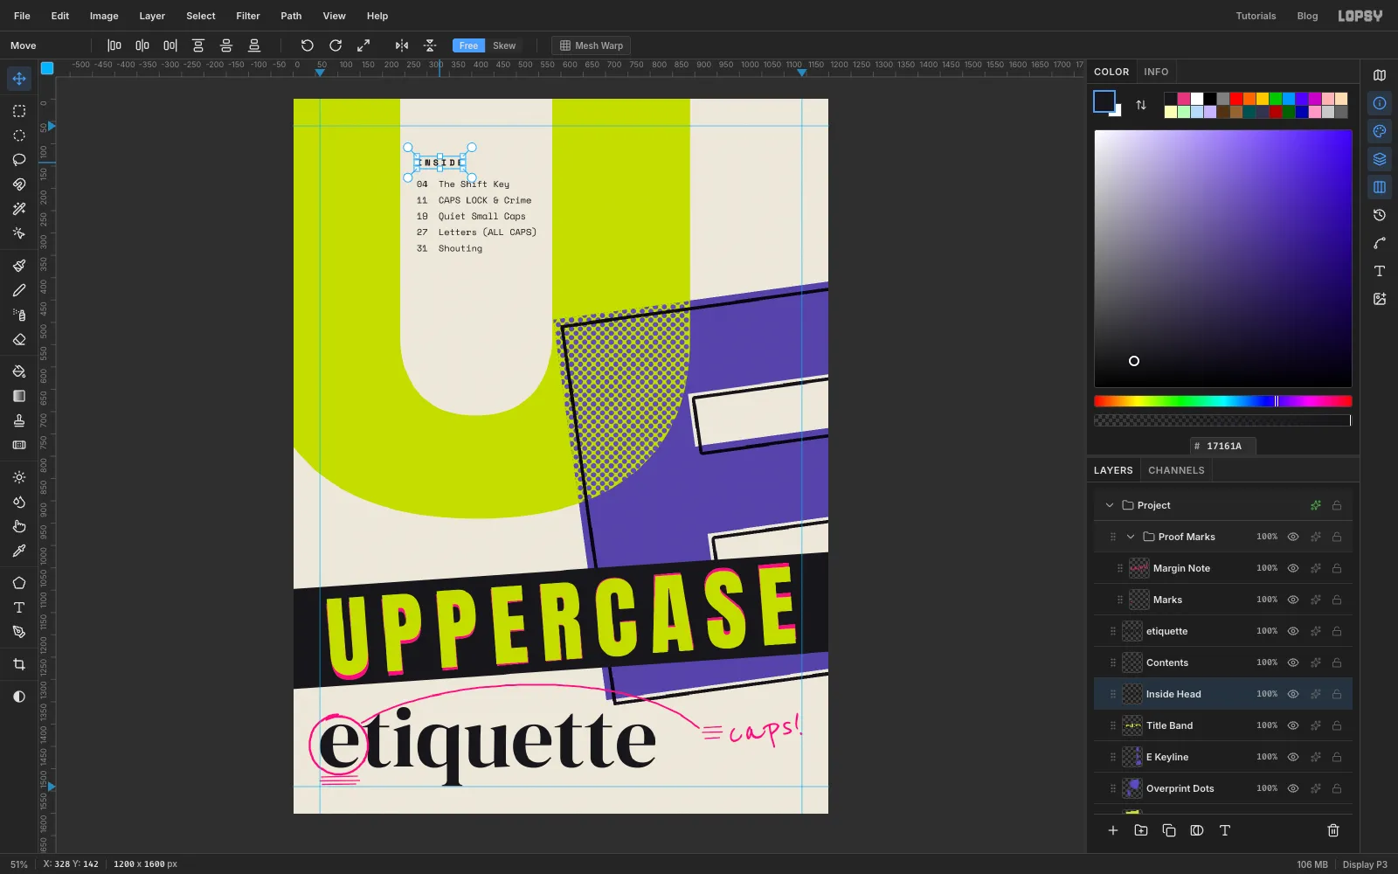Open the History panel icon on right strip
Viewport: 1398px width, 874px height.
point(1380,215)
